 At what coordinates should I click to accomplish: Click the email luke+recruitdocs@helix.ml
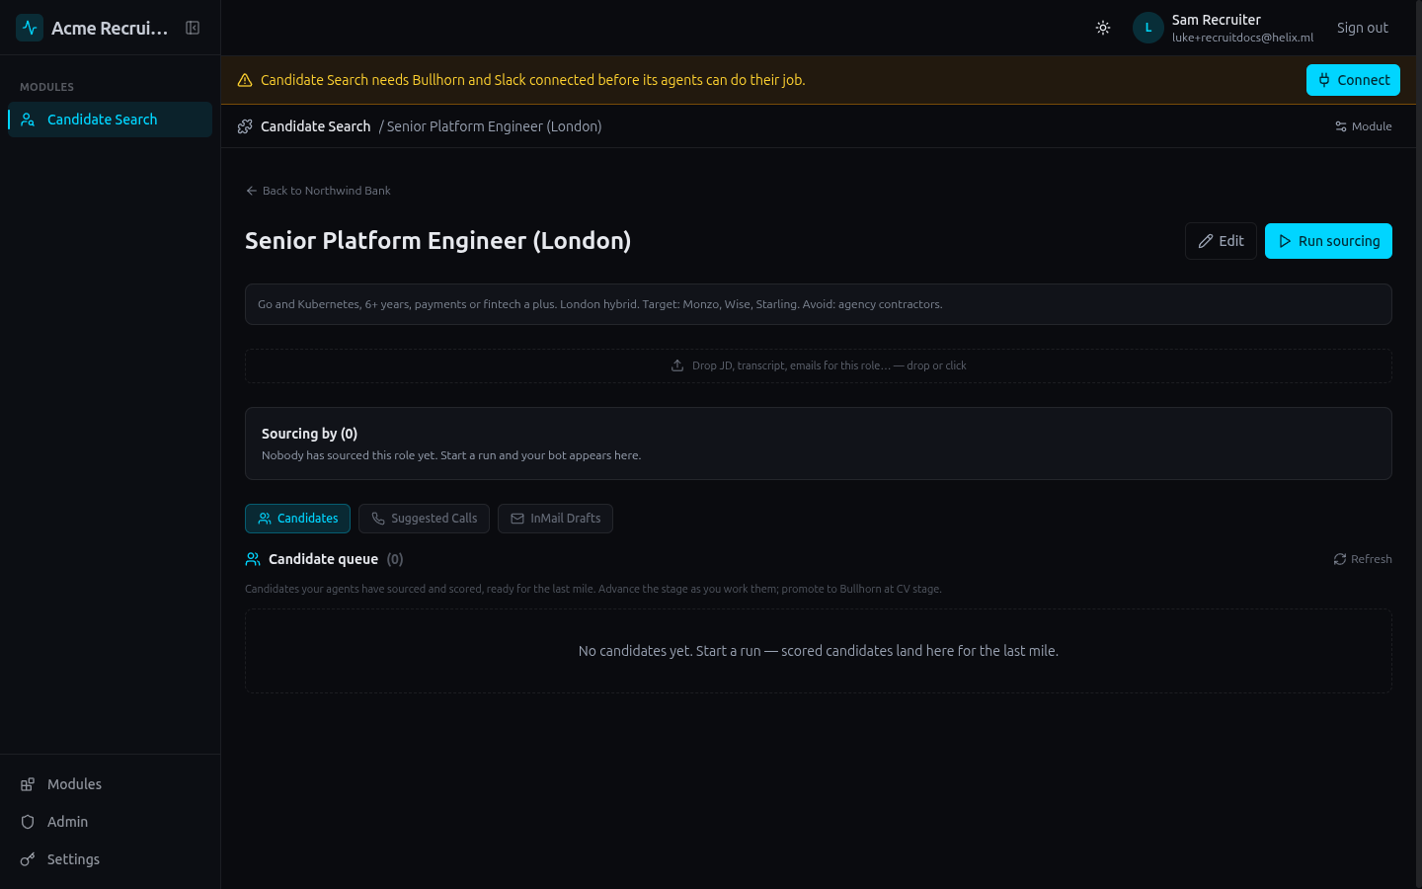pyautogui.click(x=1242, y=38)
